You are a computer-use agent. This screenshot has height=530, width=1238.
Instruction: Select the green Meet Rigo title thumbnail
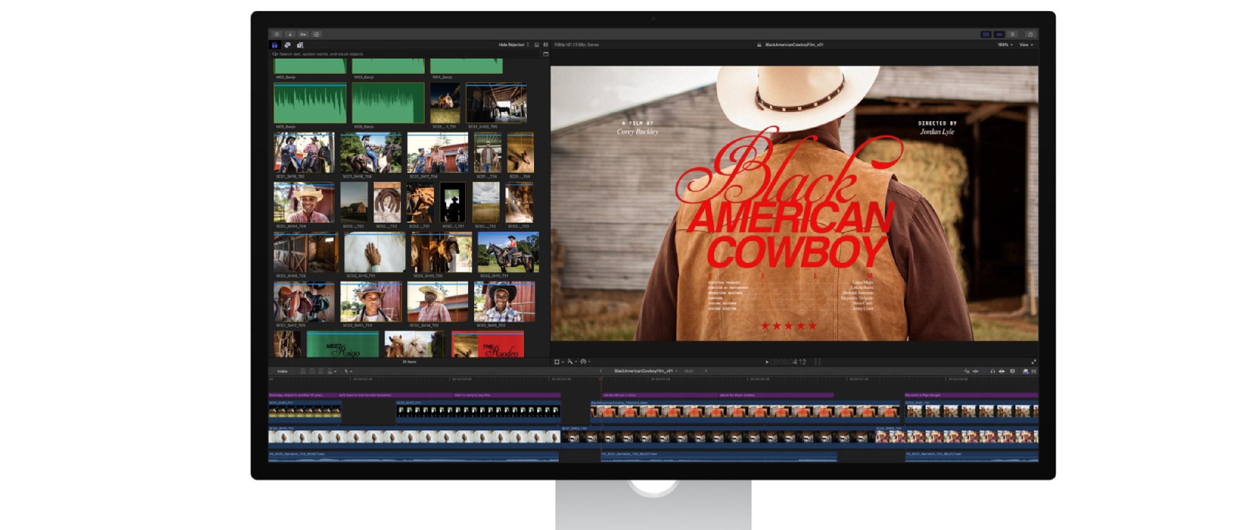pyautogui.click(x=343, y=344)
